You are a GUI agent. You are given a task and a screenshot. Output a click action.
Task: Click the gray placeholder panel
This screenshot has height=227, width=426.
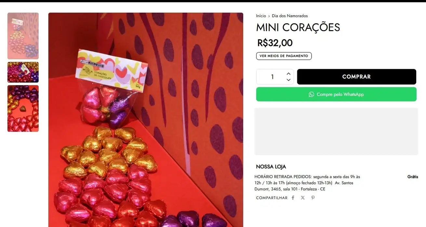[336, 131]
